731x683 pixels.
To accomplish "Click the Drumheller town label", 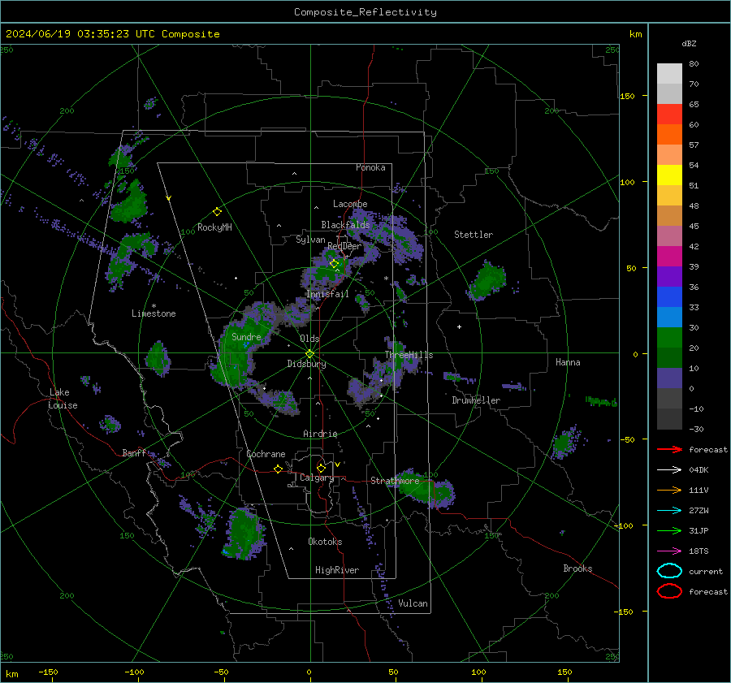I will [x=476, y=400].
